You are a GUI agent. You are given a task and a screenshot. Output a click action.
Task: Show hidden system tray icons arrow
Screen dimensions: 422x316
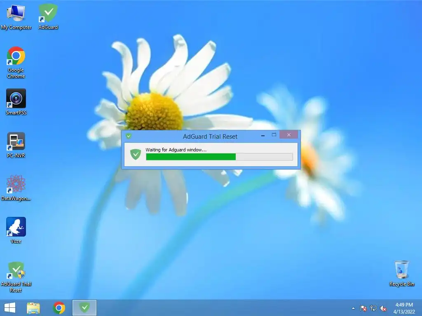[x=353, y=308]
